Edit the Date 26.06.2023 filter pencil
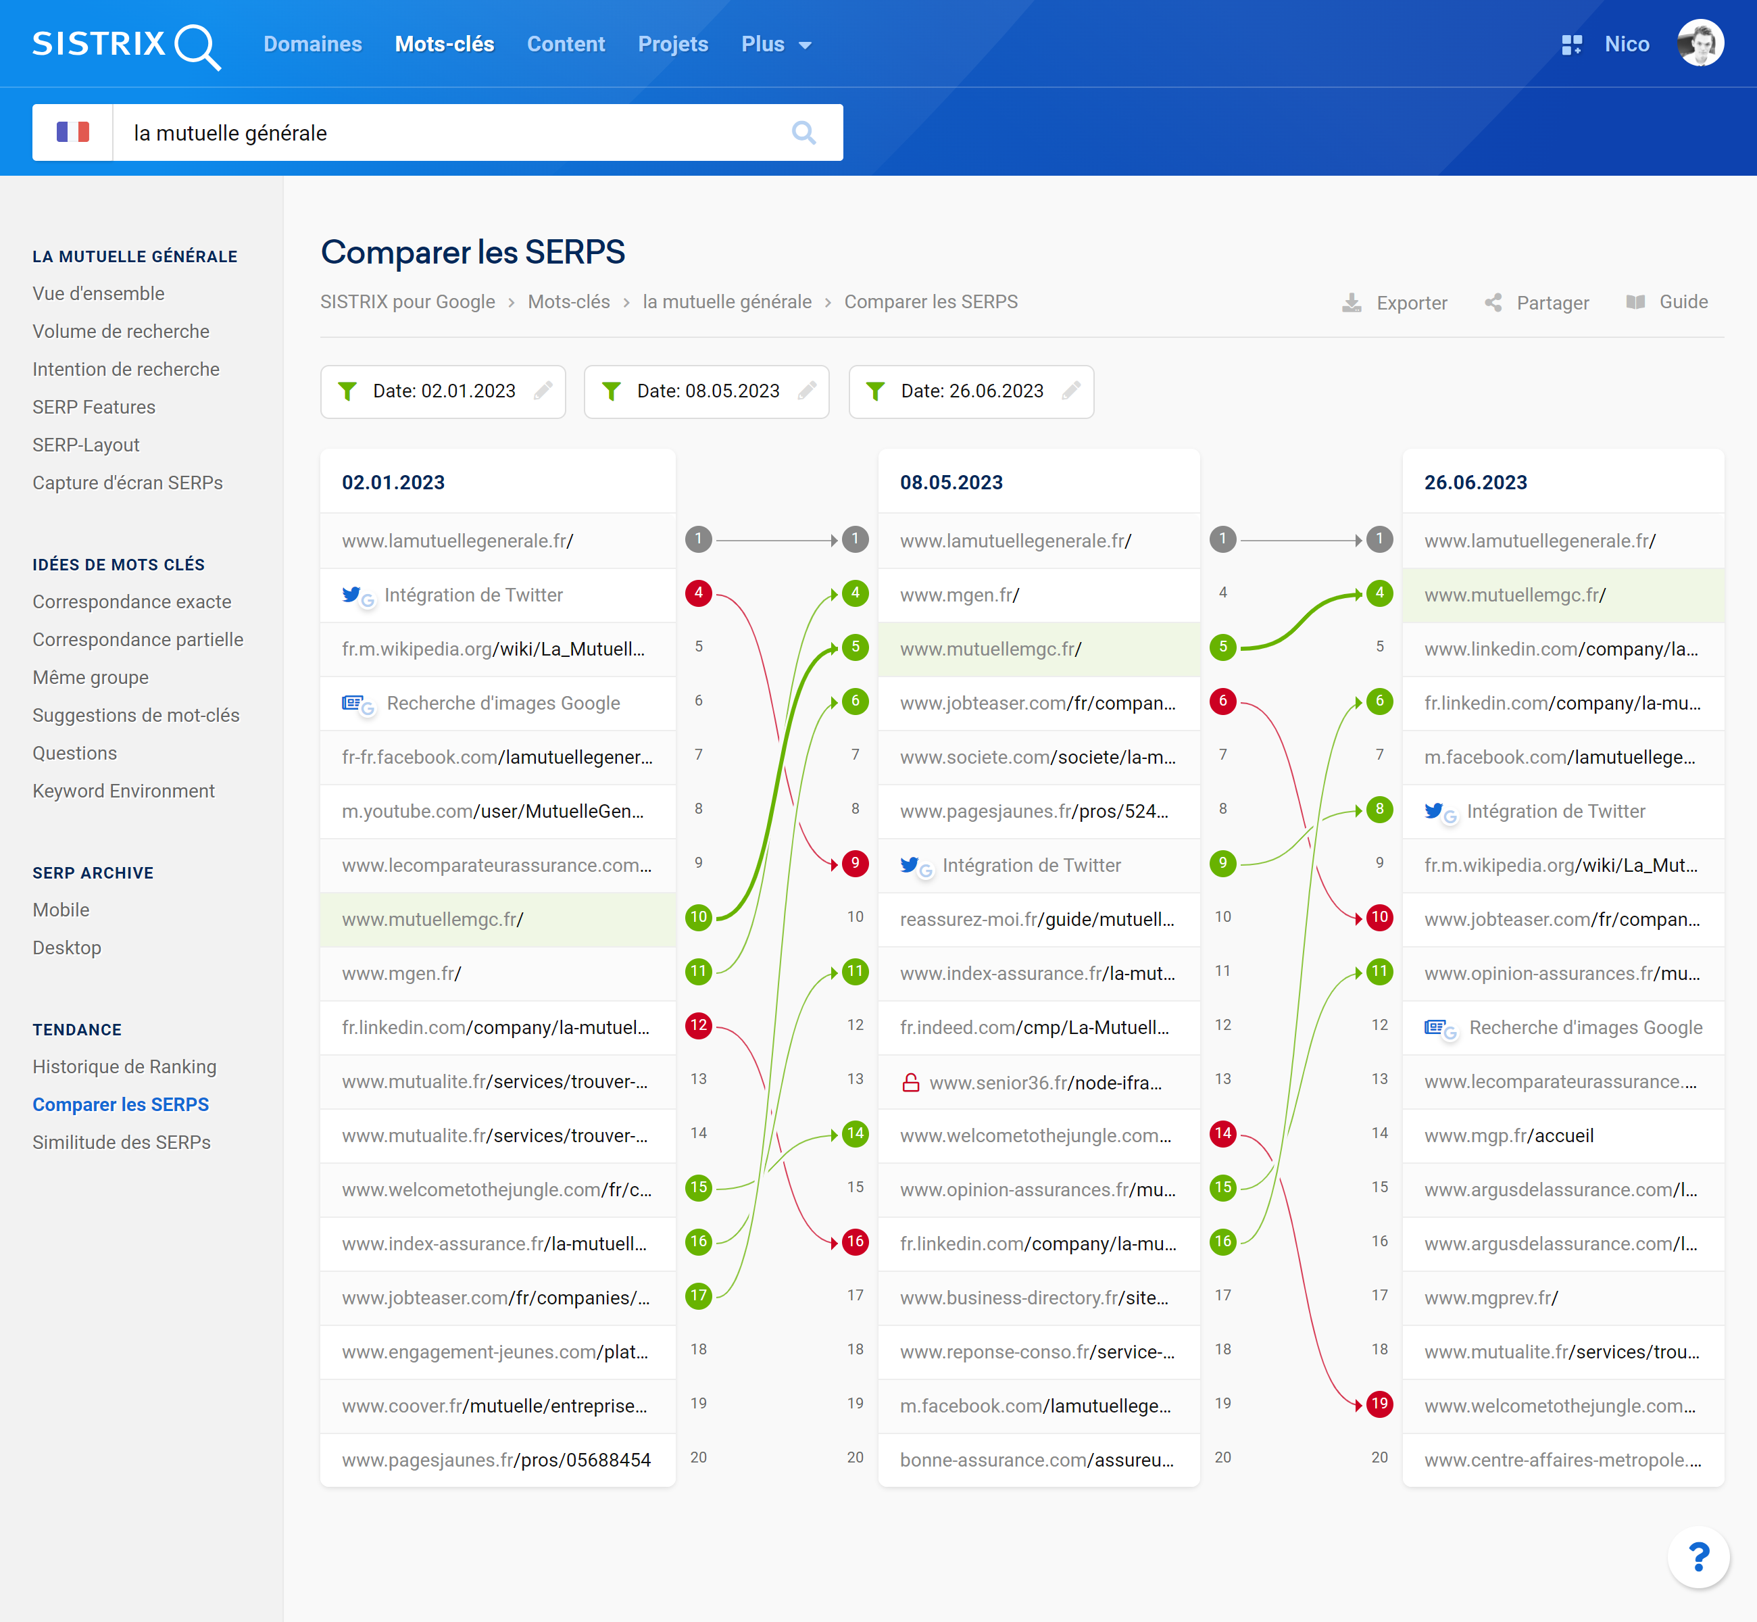Image resolution: width=1757 pixels, height=1622 pixels. (1072, 391)
